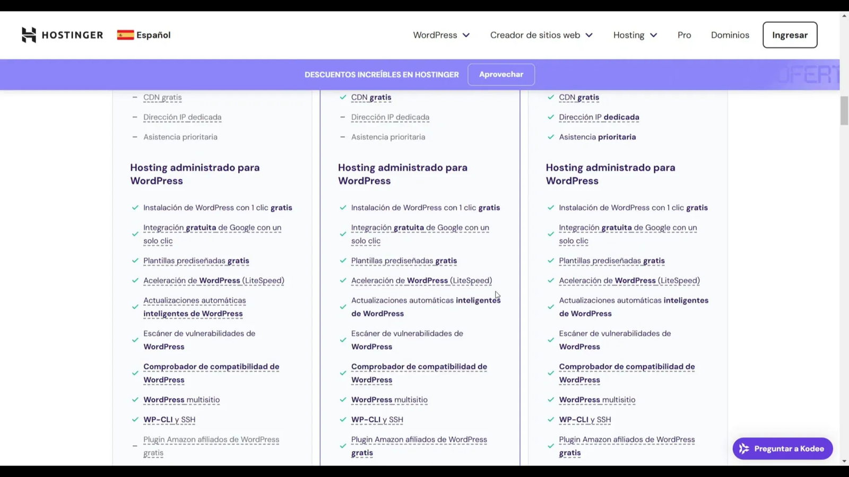This screenshot has height=477, width=849.
Task: Expand the Hosting menu chevron
Action: 653,35
